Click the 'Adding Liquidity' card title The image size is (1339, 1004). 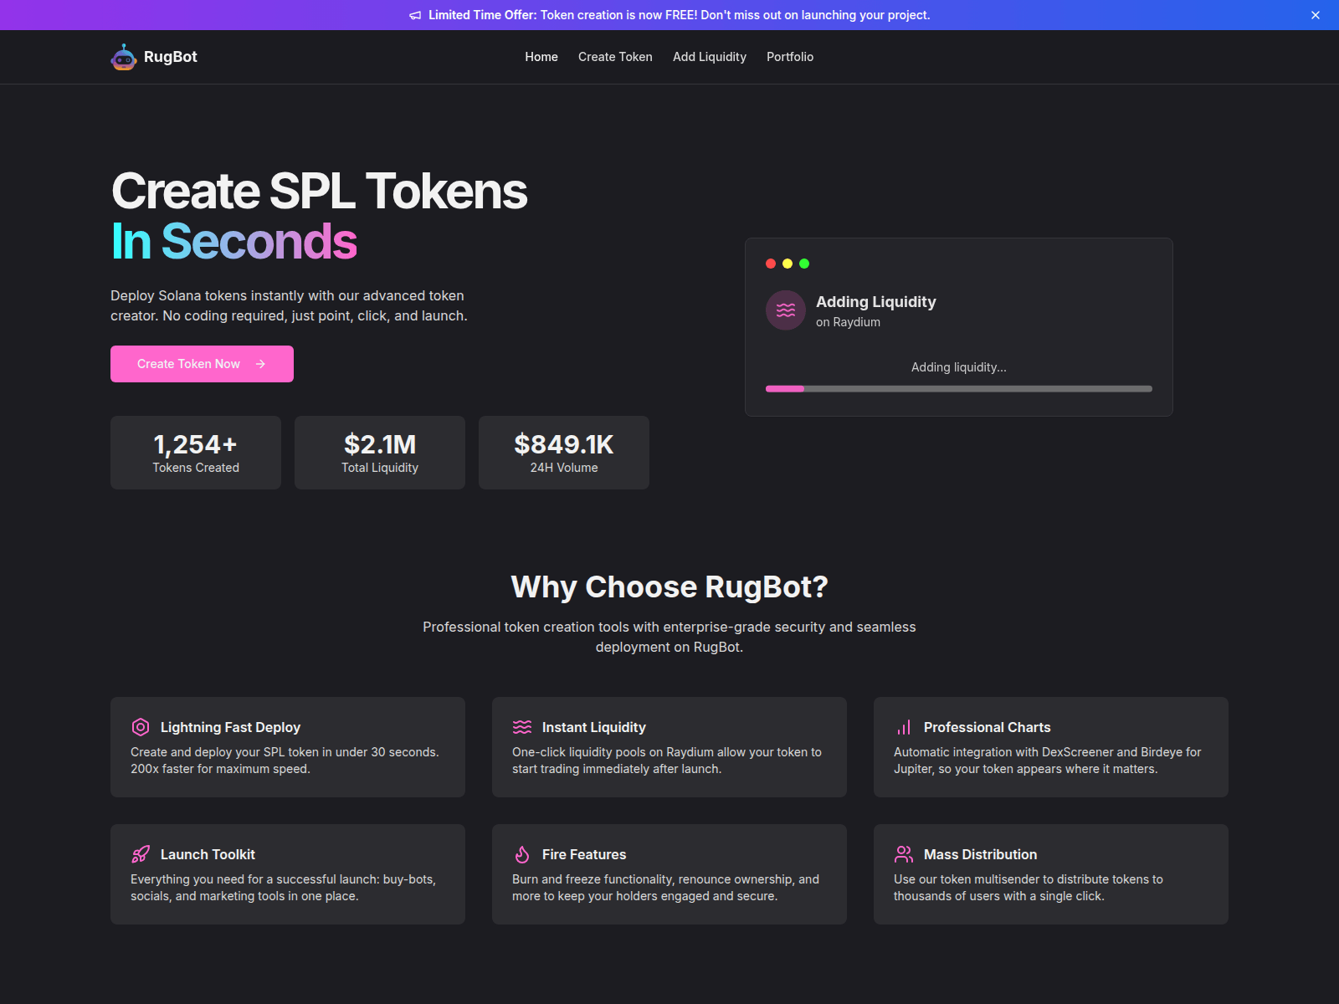[876, 302]
